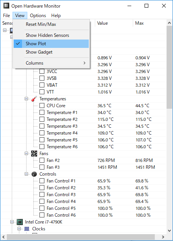Select the Fans tree label
Viewport: 173px width, 241px height.
pos(44,154)
